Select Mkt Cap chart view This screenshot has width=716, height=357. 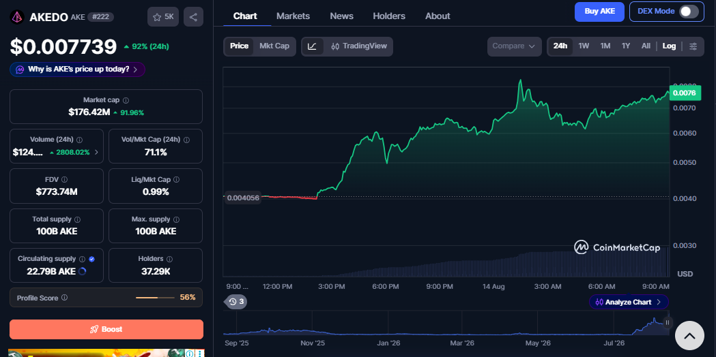click(274, 46)
